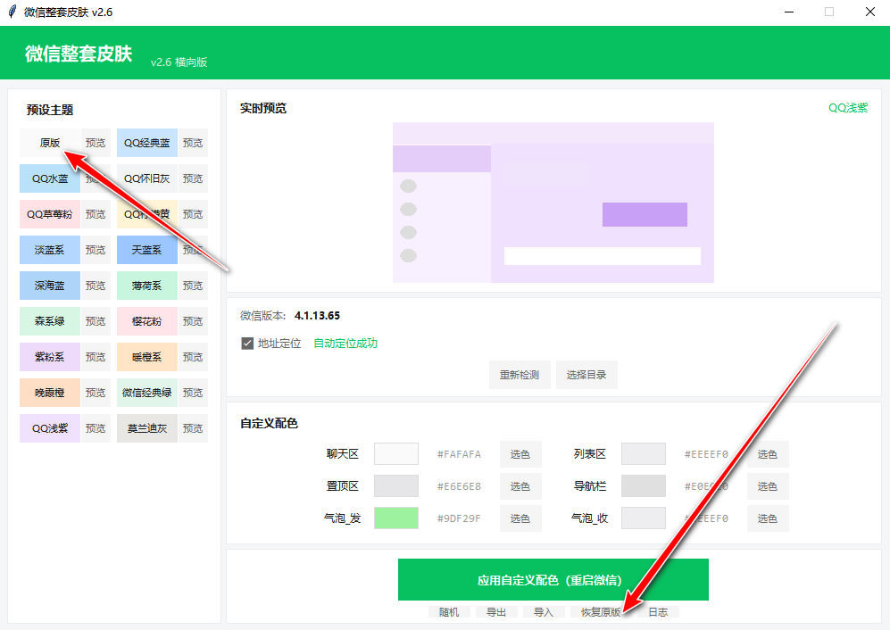
Task: Preview the 紫粉系 theme
Action: coord(96,357)
